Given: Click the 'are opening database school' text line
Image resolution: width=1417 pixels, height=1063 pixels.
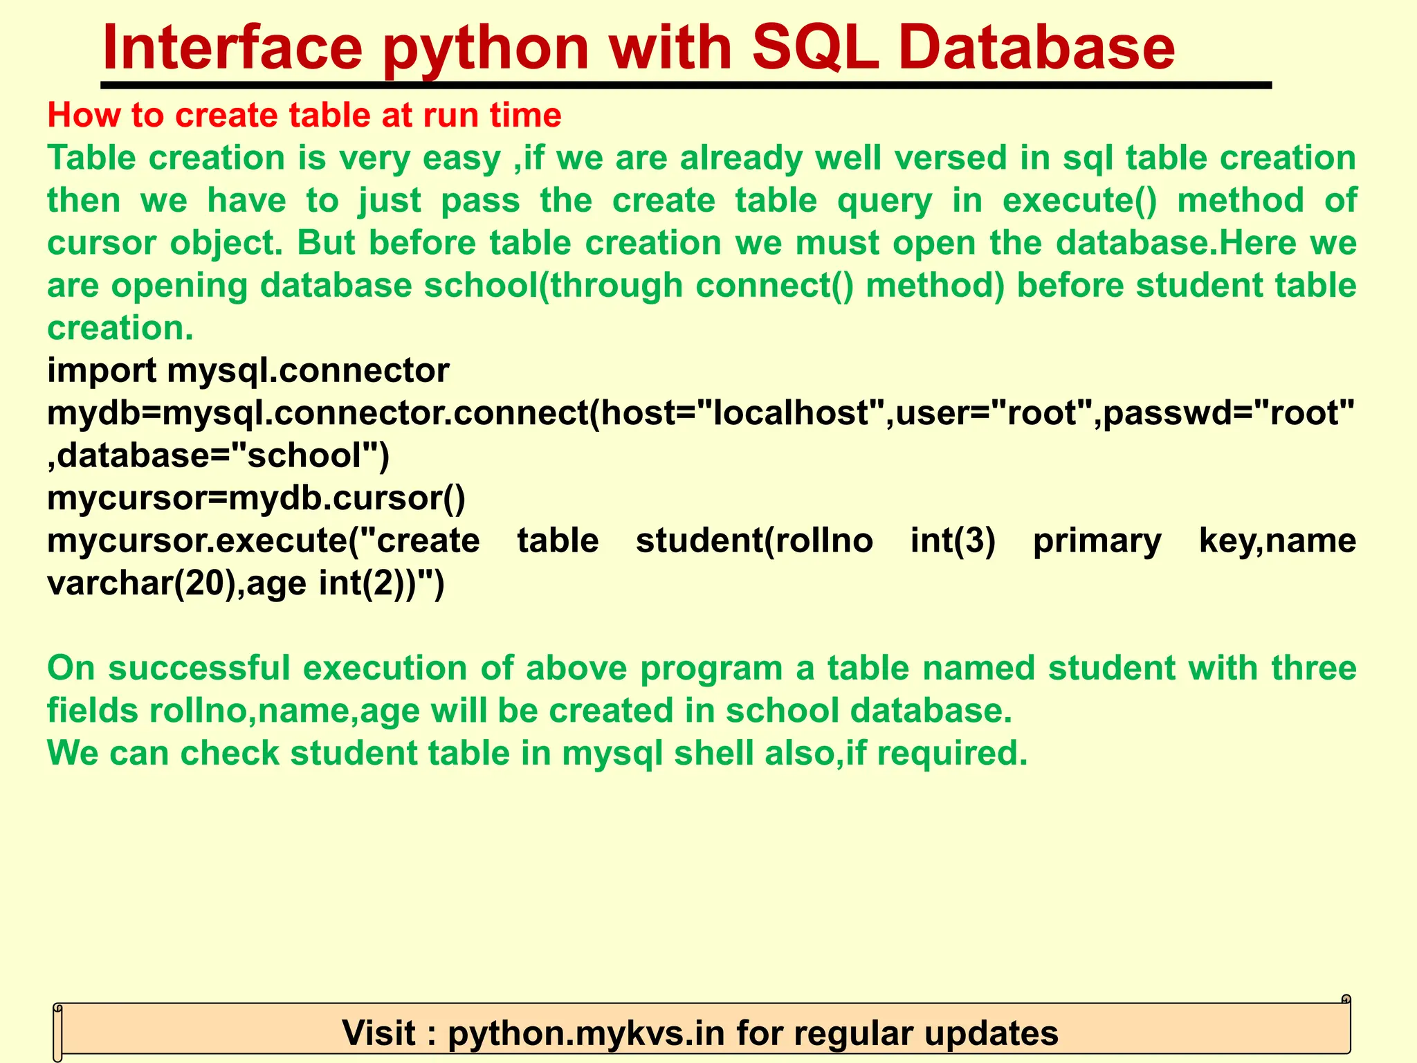Looking at the screenshot, I should point(291,286).
